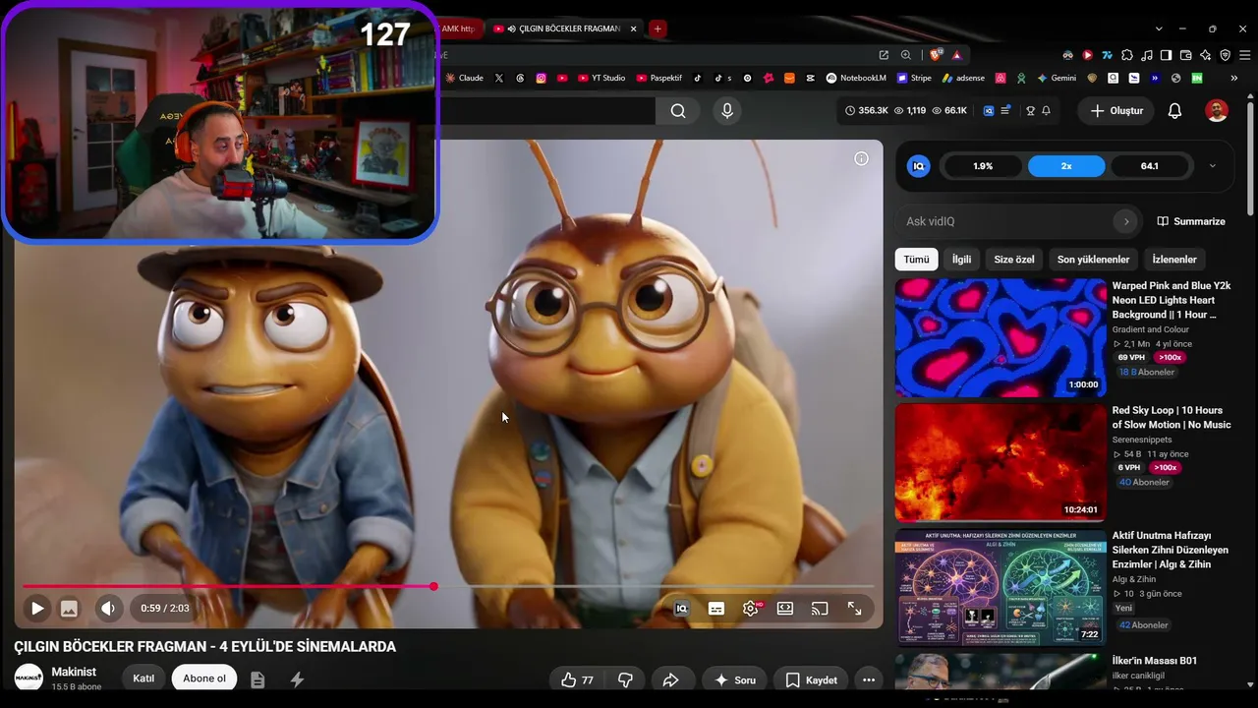Image resolution: width=1258 pixels, height=708 pixels.
Task: Subscribe with the Abone ol button
Action: click(204, 678)
